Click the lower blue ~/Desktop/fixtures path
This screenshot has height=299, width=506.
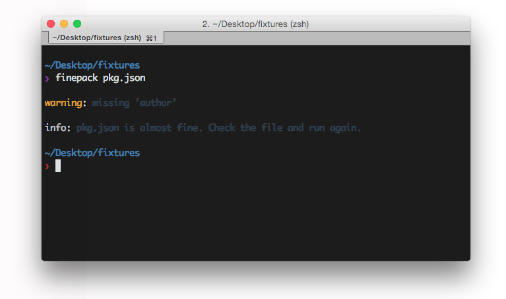92,153
